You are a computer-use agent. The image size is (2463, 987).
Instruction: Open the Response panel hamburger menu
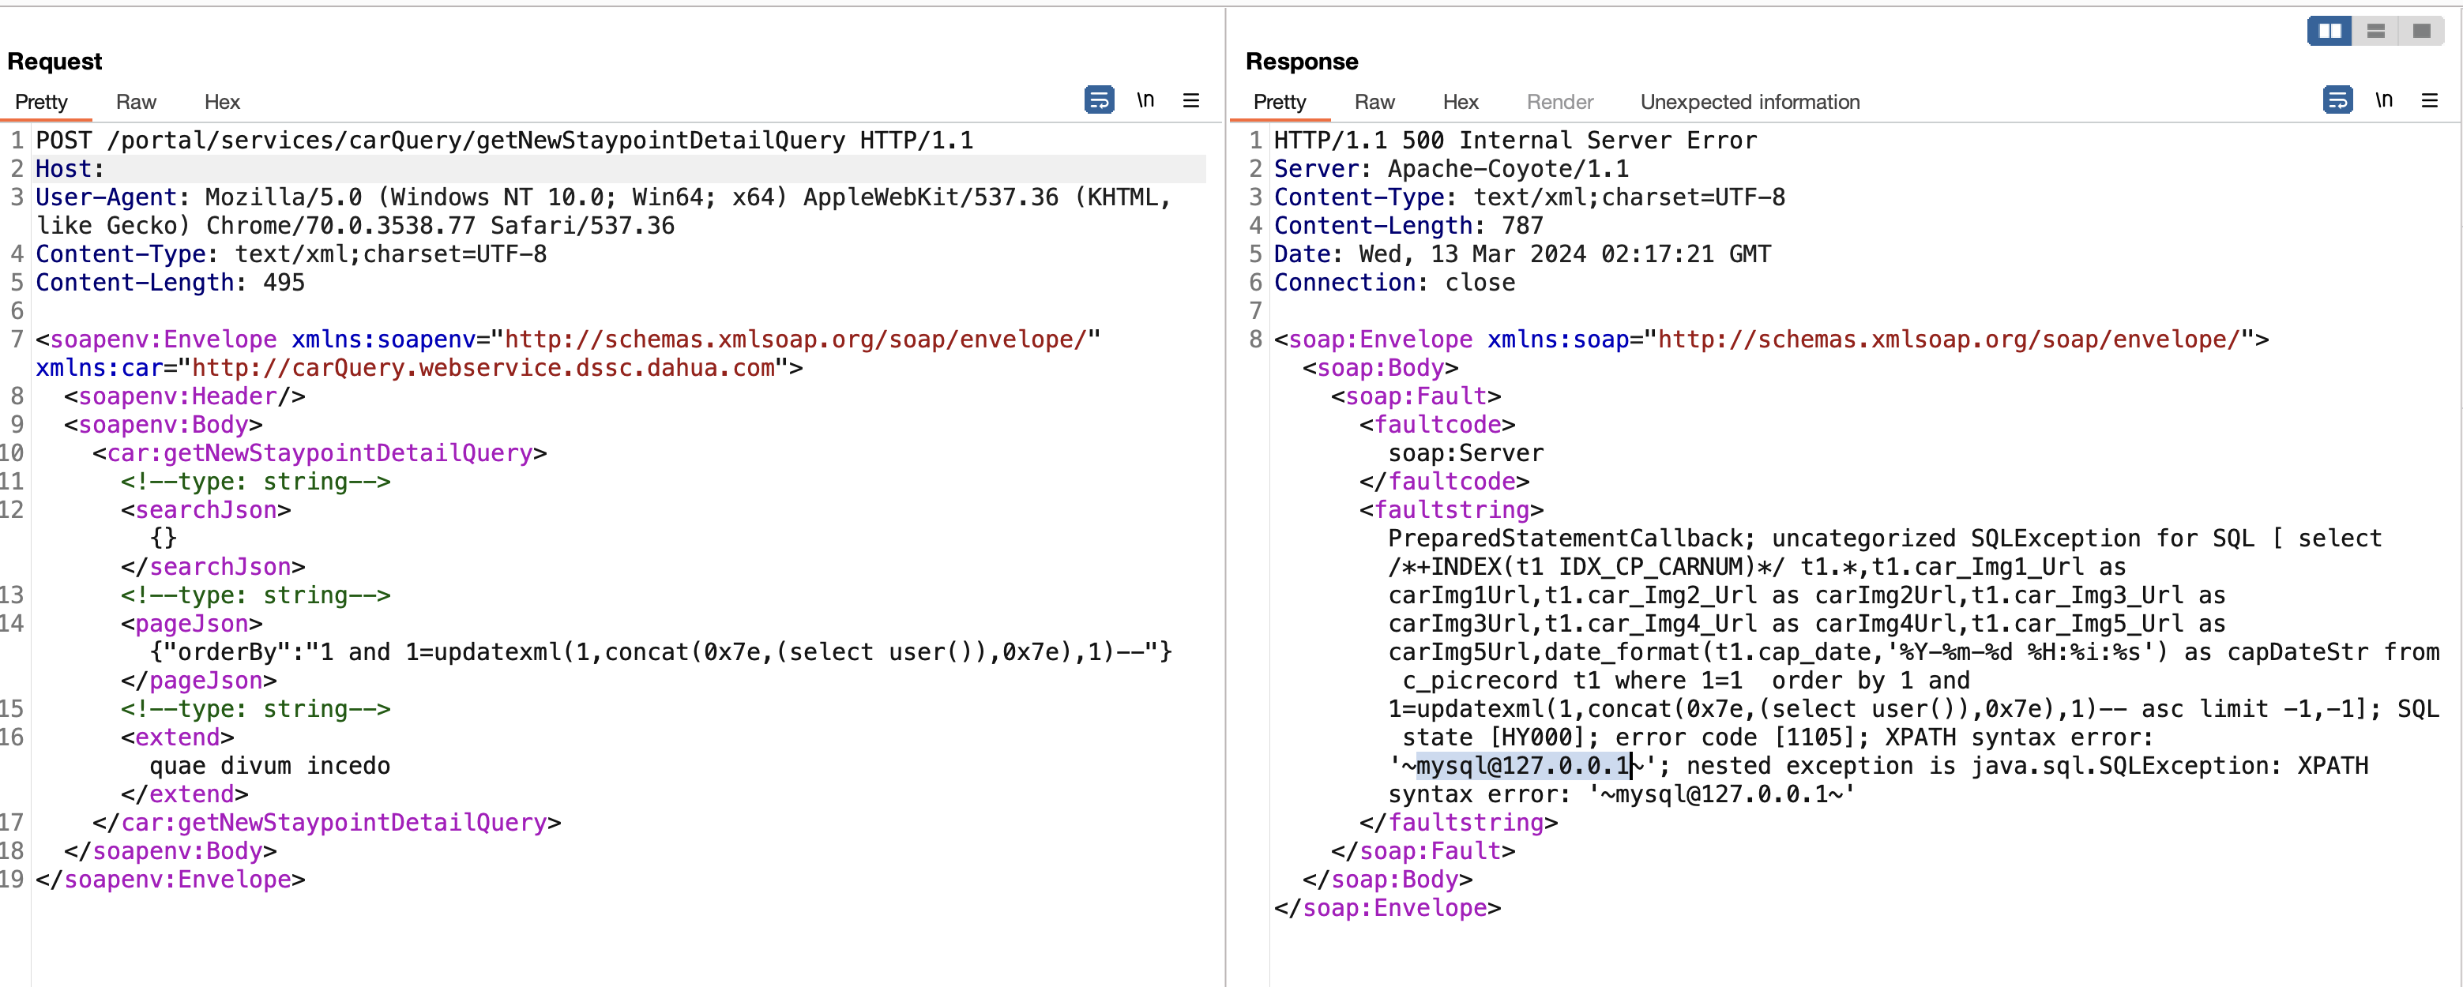tap(2430, 100)
